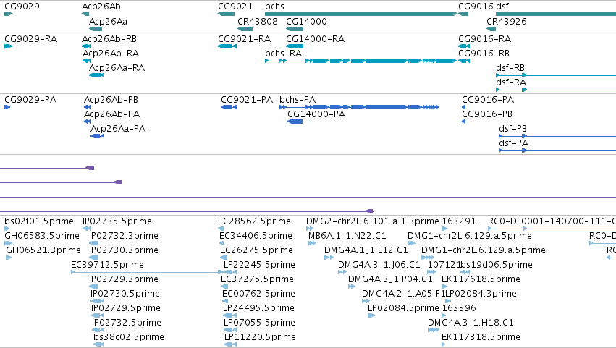Screen dimensions: 616x348
Task: Select the CG9021-PA protein label
Action: [247, 100]
